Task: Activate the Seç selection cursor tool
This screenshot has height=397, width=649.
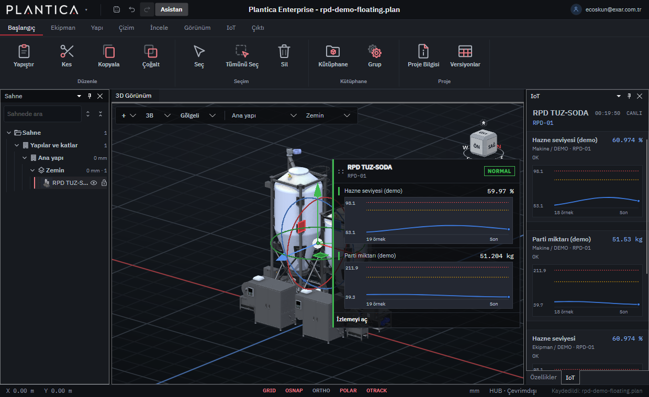Action: pos(199,51)
